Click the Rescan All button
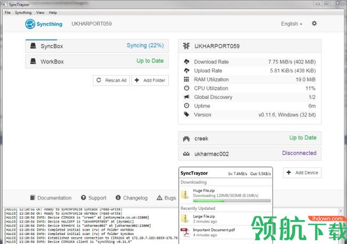The width and height of the screenshot is (347, 244). [x=112, y=81]
